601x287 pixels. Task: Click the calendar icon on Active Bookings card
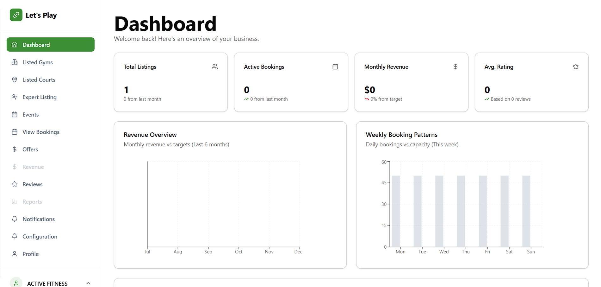pos(335,67)
